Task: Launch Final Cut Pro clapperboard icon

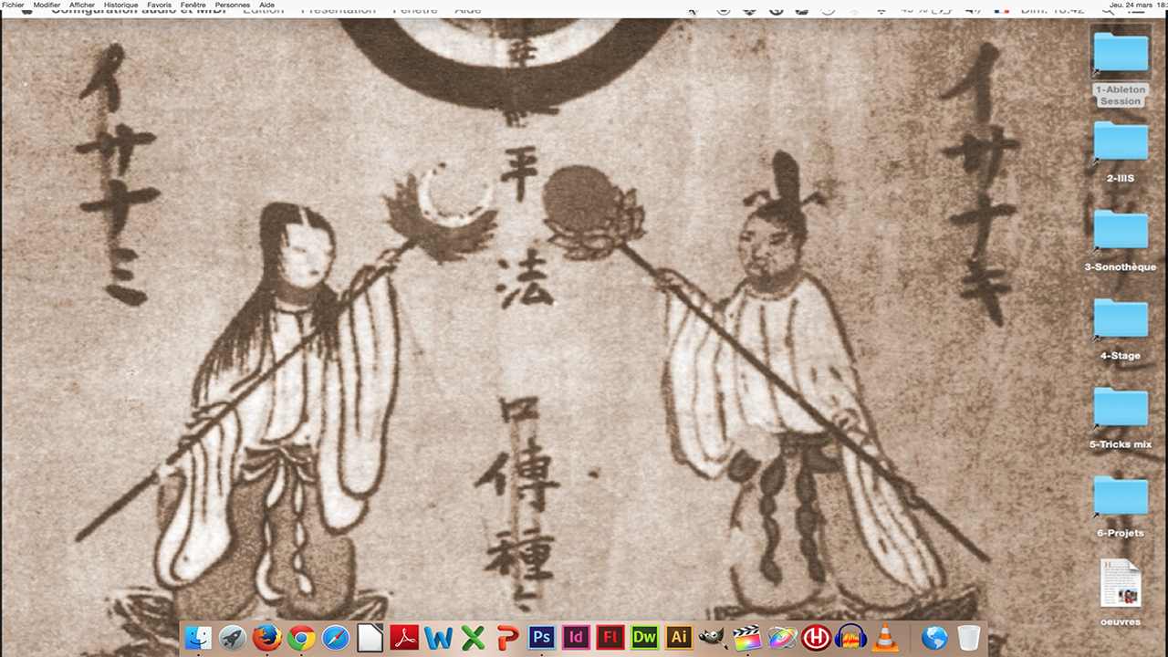Action: pyautogui.click(x=747, y=638)
